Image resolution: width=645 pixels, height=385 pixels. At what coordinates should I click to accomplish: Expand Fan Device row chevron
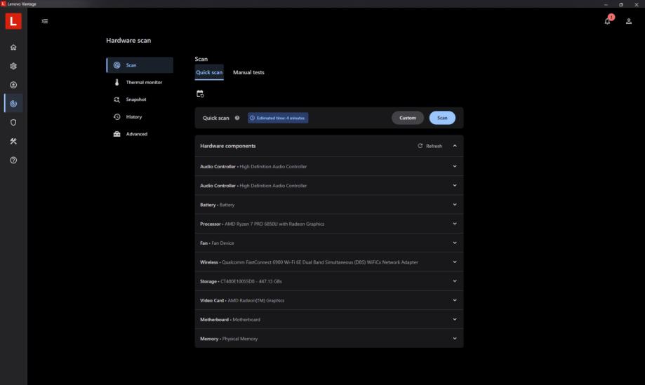pos(455,243)
